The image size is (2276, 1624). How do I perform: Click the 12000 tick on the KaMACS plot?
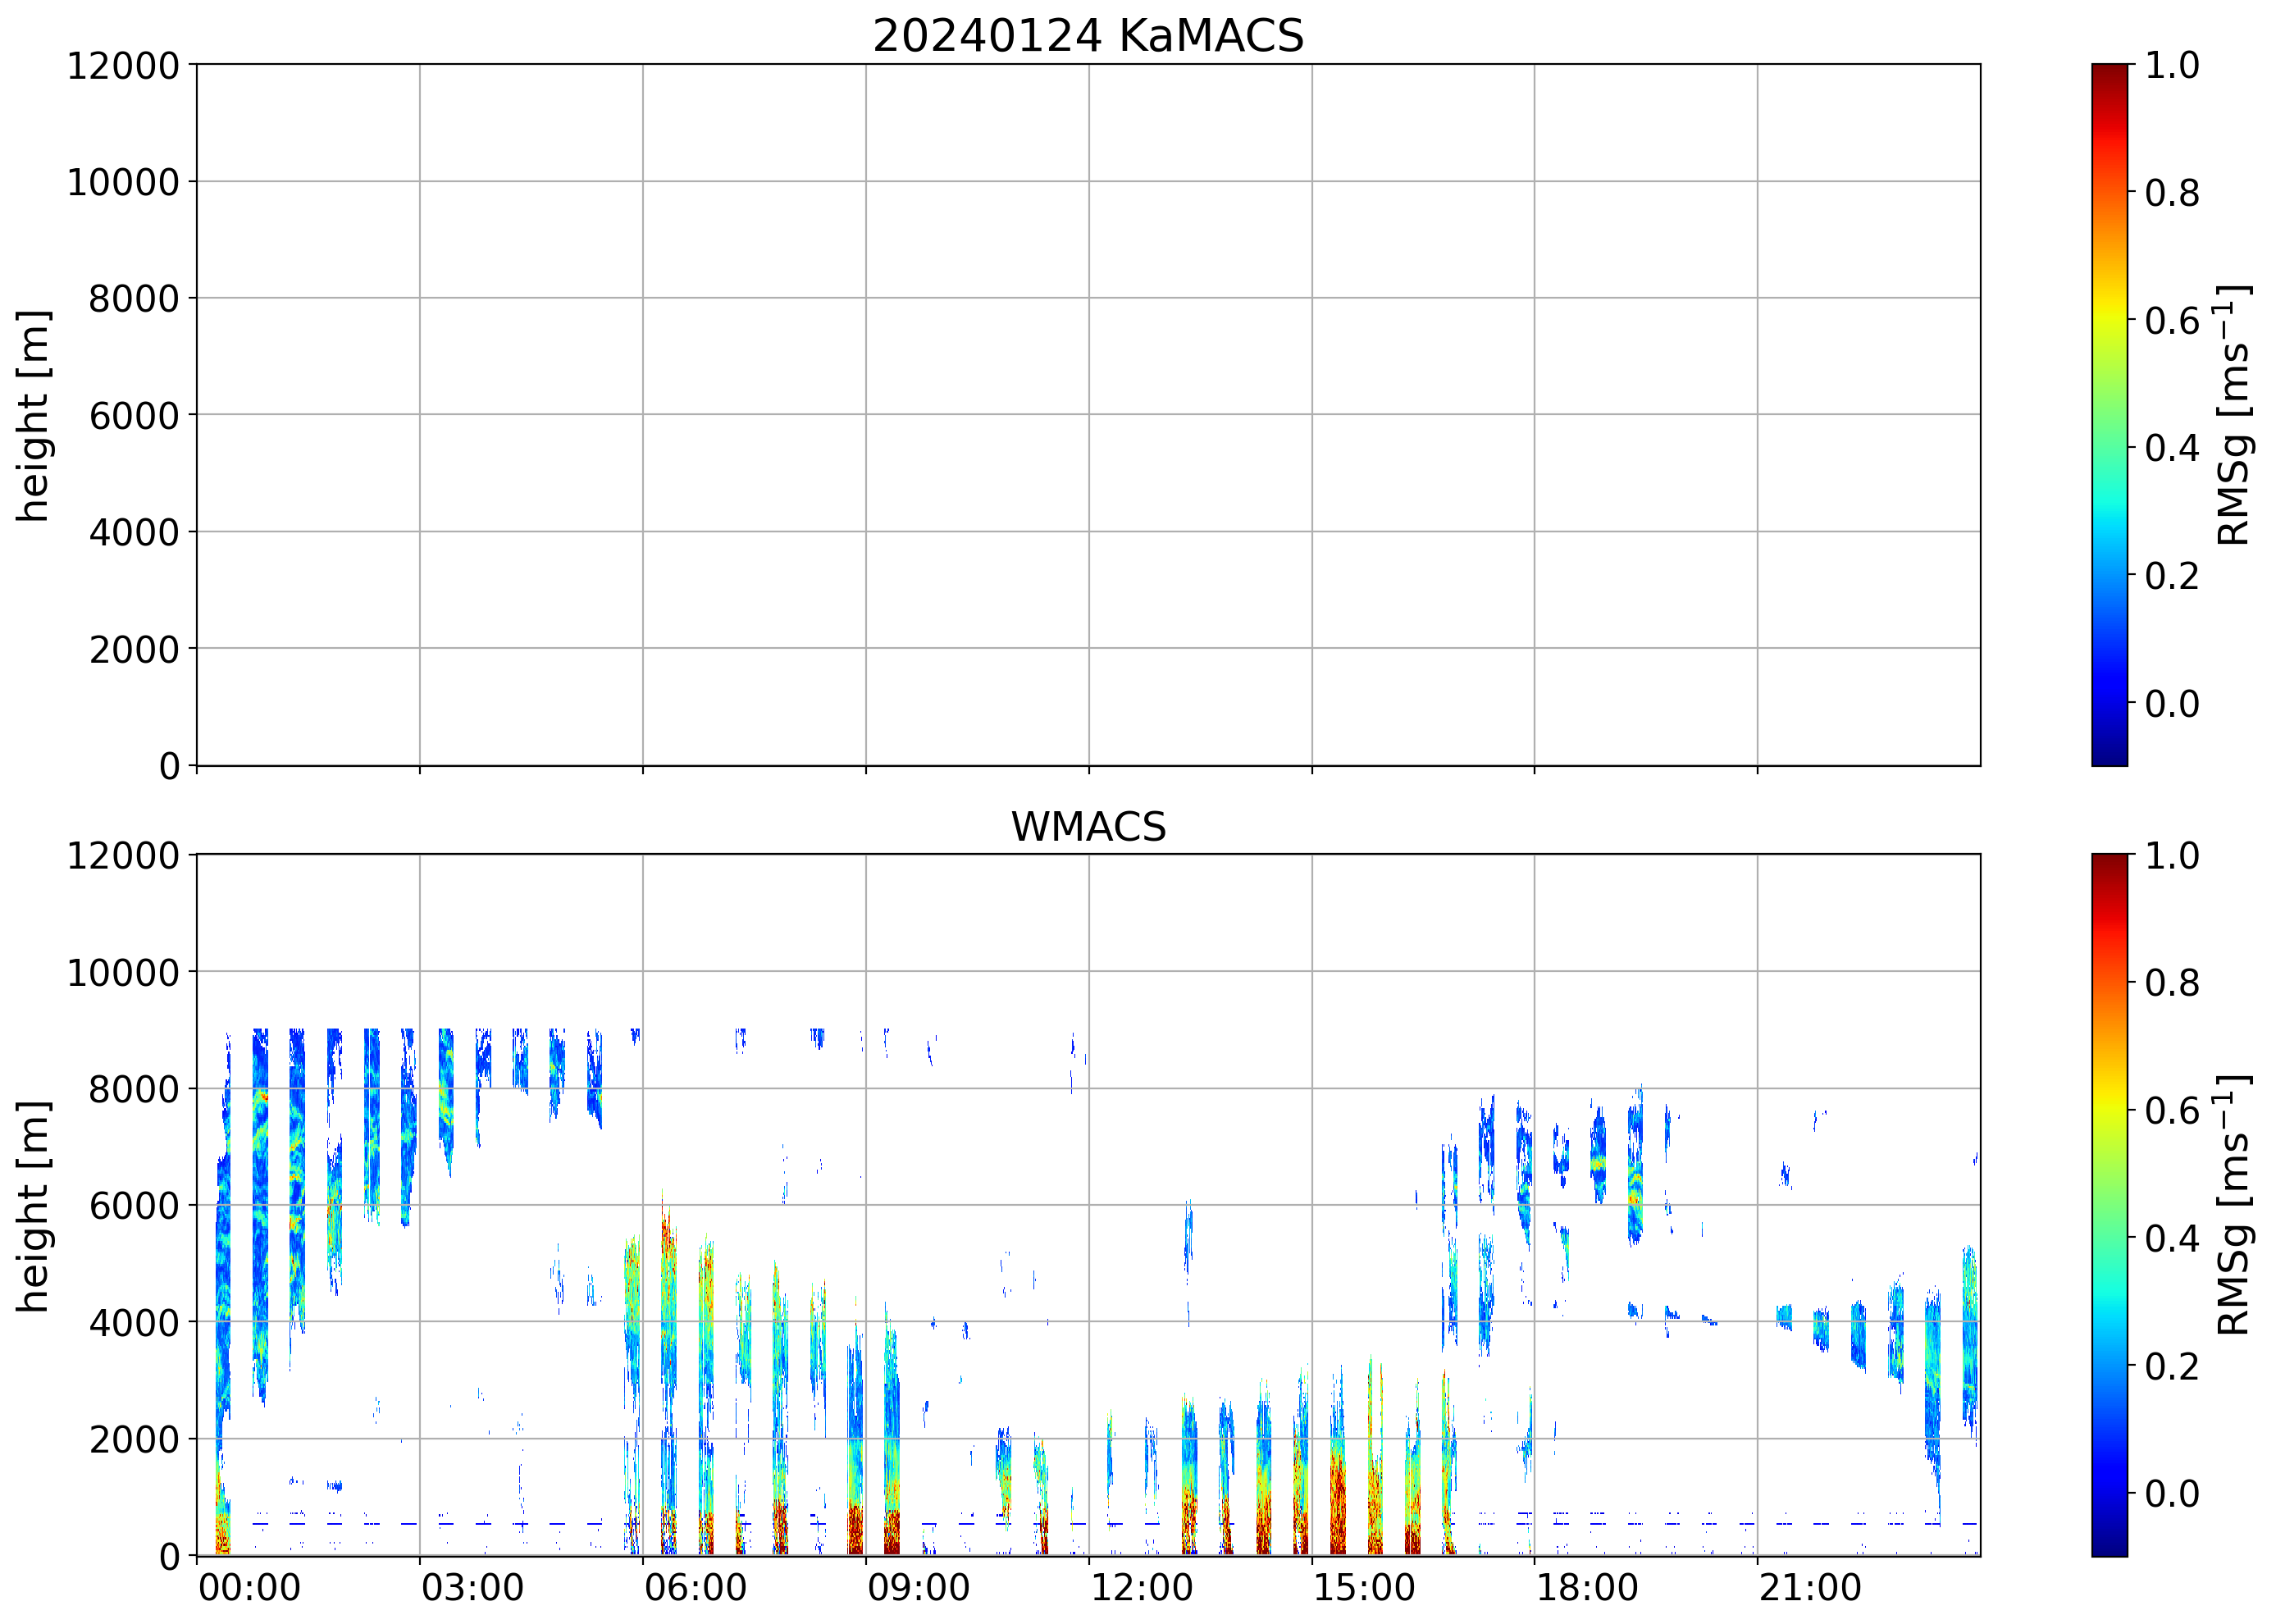click(x=123, y=66)
